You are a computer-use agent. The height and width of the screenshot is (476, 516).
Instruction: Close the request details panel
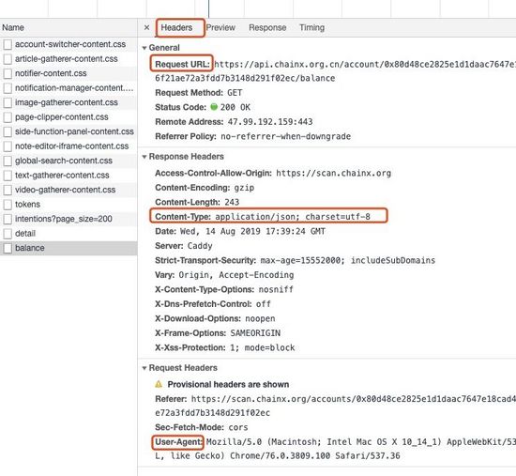coord(146,27)
